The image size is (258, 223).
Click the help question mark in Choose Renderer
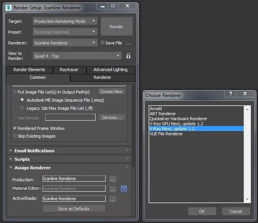pyautogui.click(x=231, y=94)
